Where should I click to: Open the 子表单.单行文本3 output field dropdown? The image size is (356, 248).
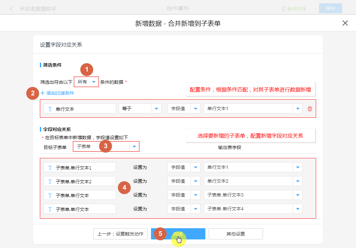click(x=298, y=195)
